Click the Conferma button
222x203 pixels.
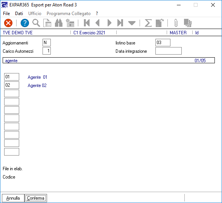[36, 198]
